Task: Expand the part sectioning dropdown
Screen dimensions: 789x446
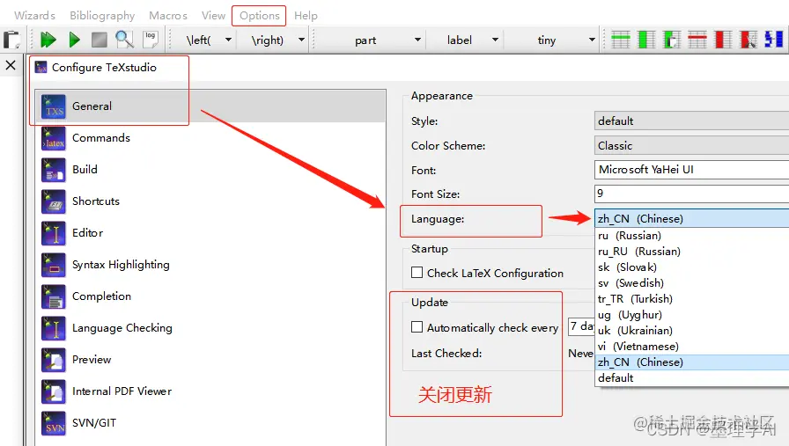Action: pyautogui.click(x=417, y=40)
